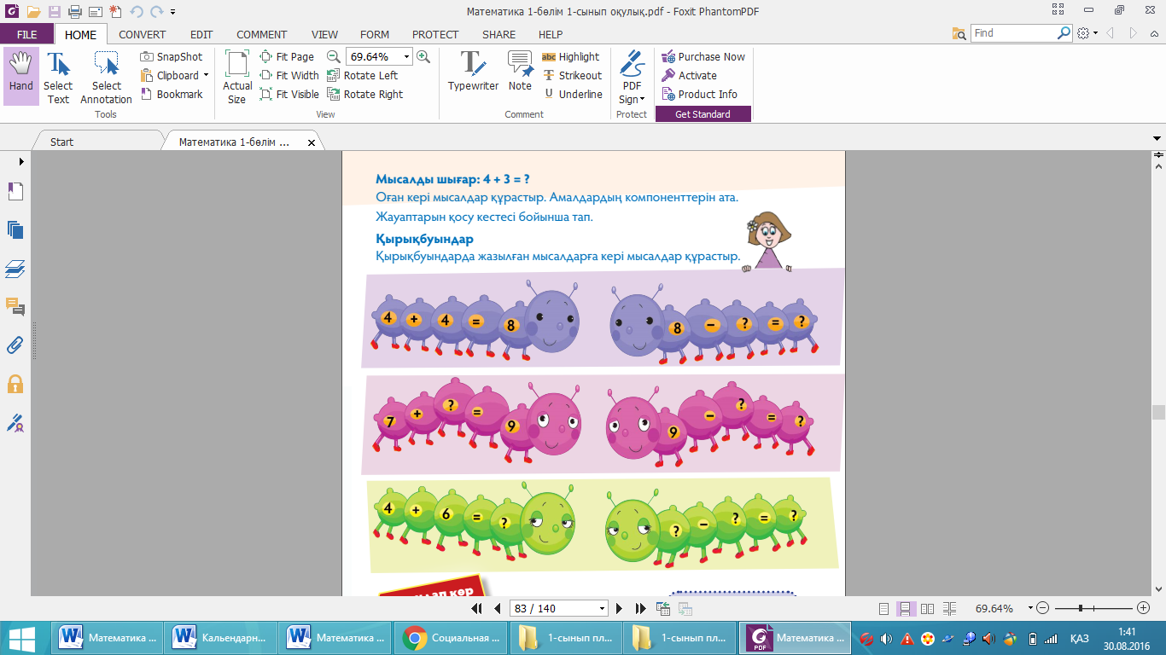Enable facing pages view mode
This screenshot has height=655, width=1166.
point(926,609)
